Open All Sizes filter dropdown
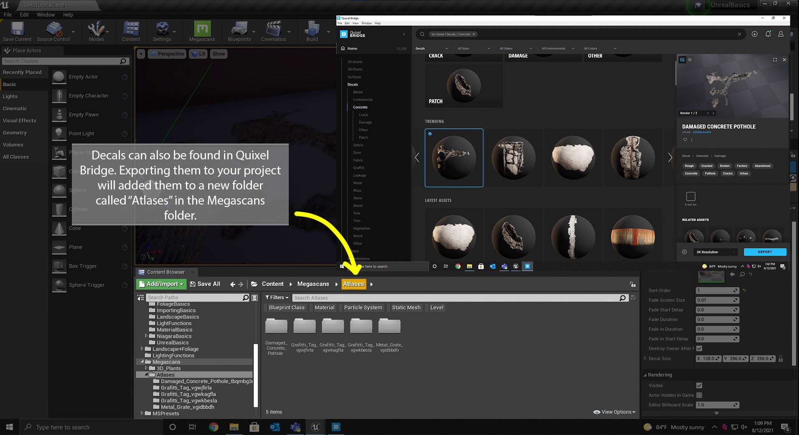The width and height of the screenshot is (799, 435). point(474,49)
